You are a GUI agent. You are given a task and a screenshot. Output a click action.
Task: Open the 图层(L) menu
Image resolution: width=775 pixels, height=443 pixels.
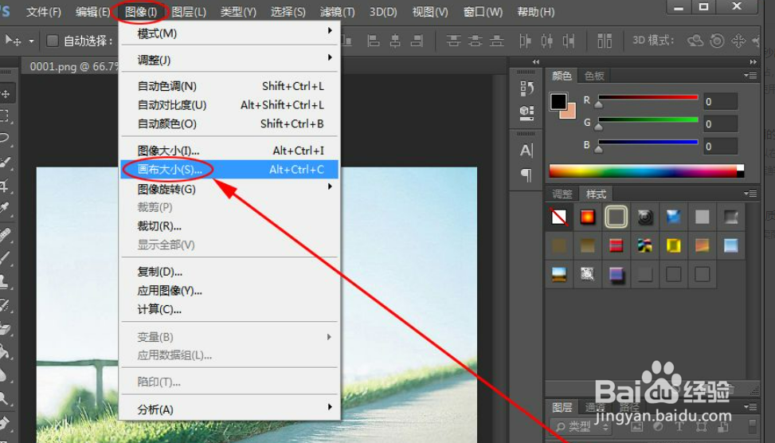(x=189, y=12)
